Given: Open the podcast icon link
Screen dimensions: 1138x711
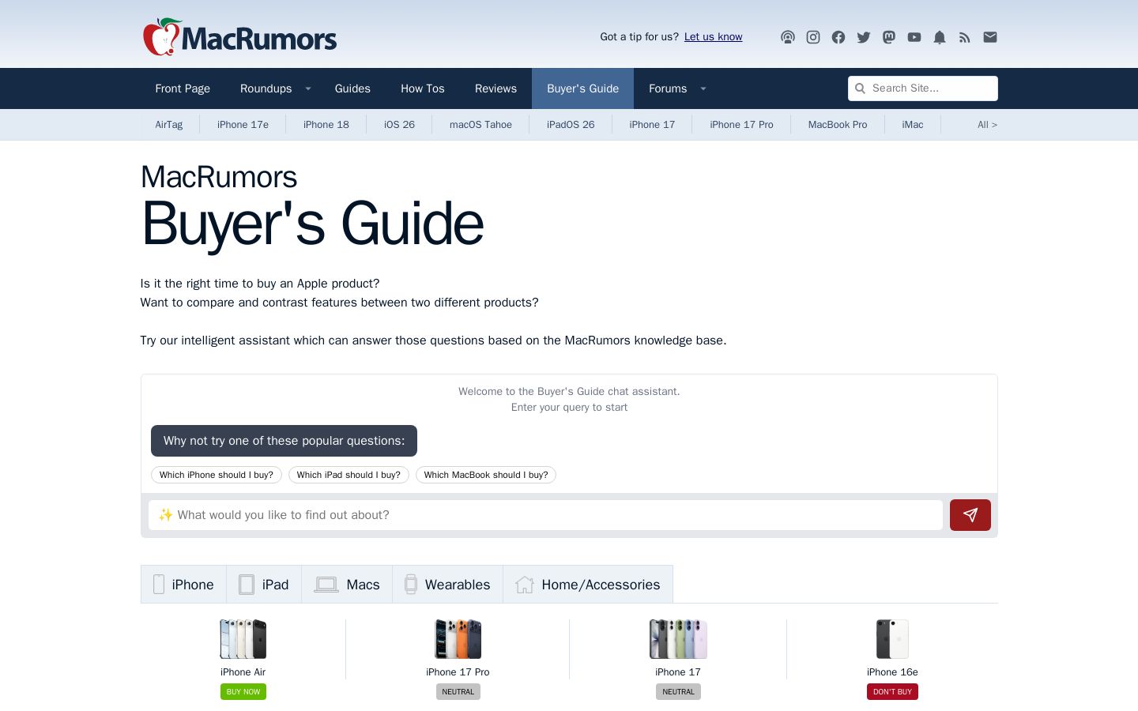Looking at the screenshot, I should click(788, 37).
